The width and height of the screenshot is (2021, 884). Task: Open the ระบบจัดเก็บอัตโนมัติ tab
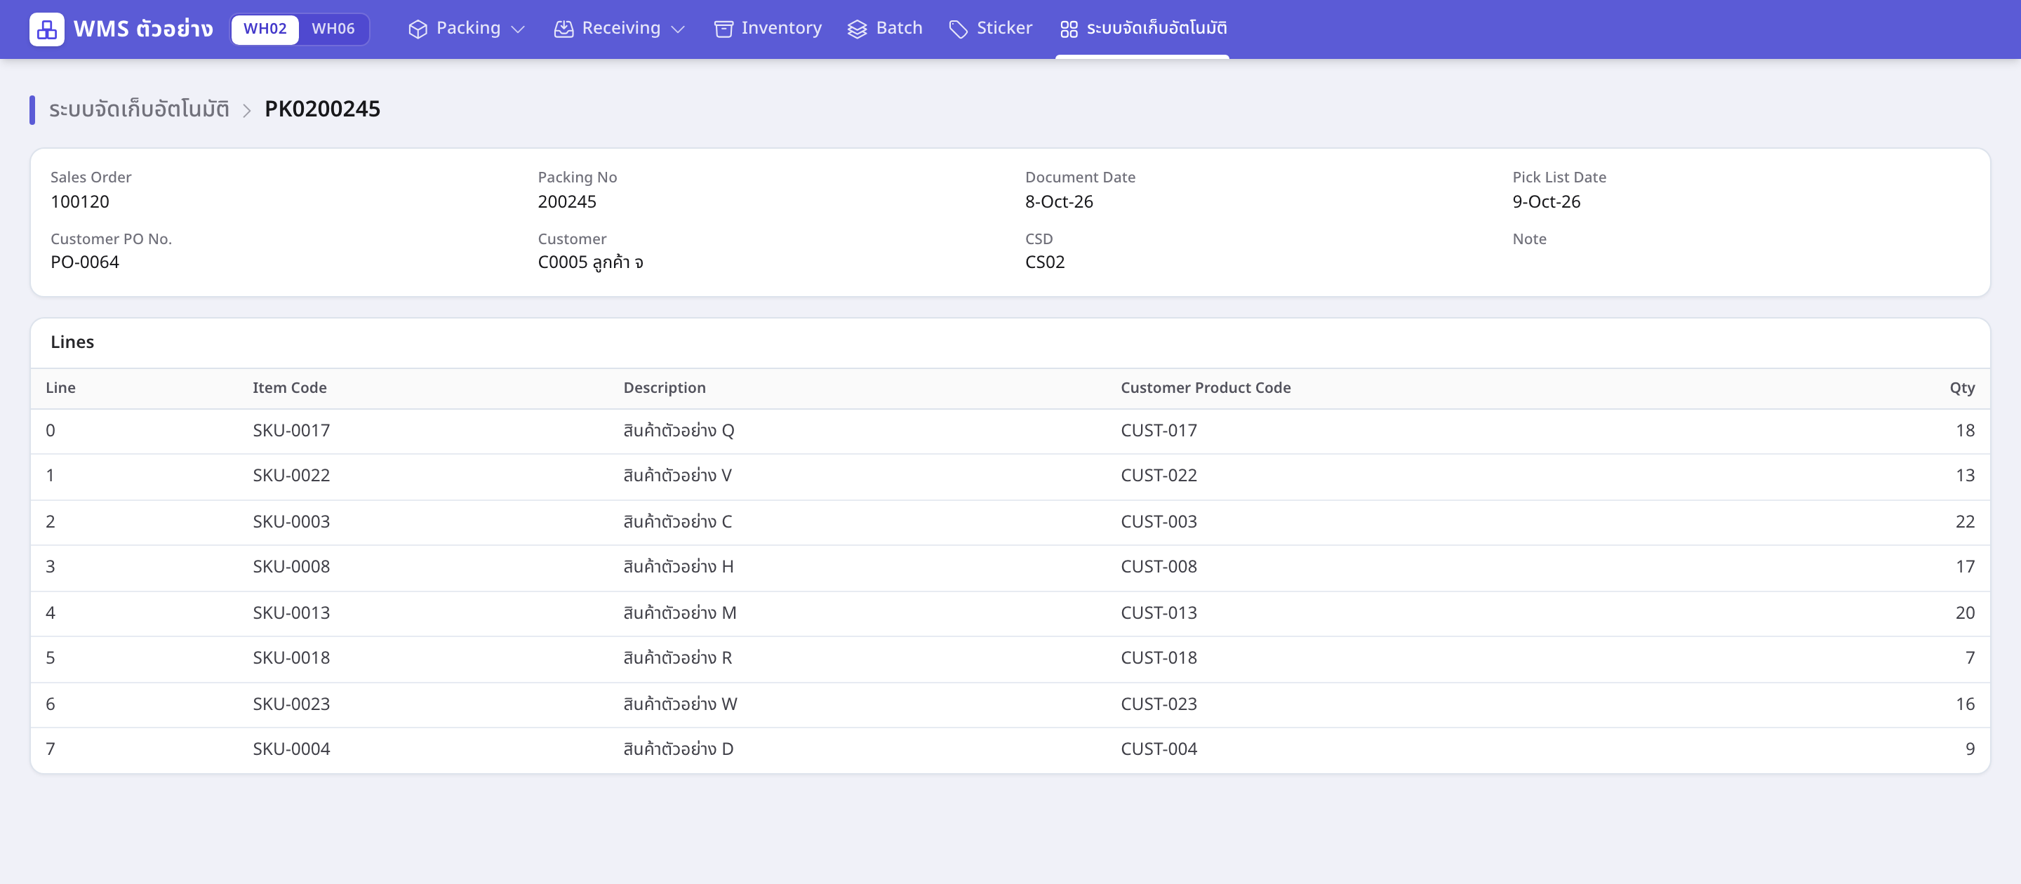1142,28
